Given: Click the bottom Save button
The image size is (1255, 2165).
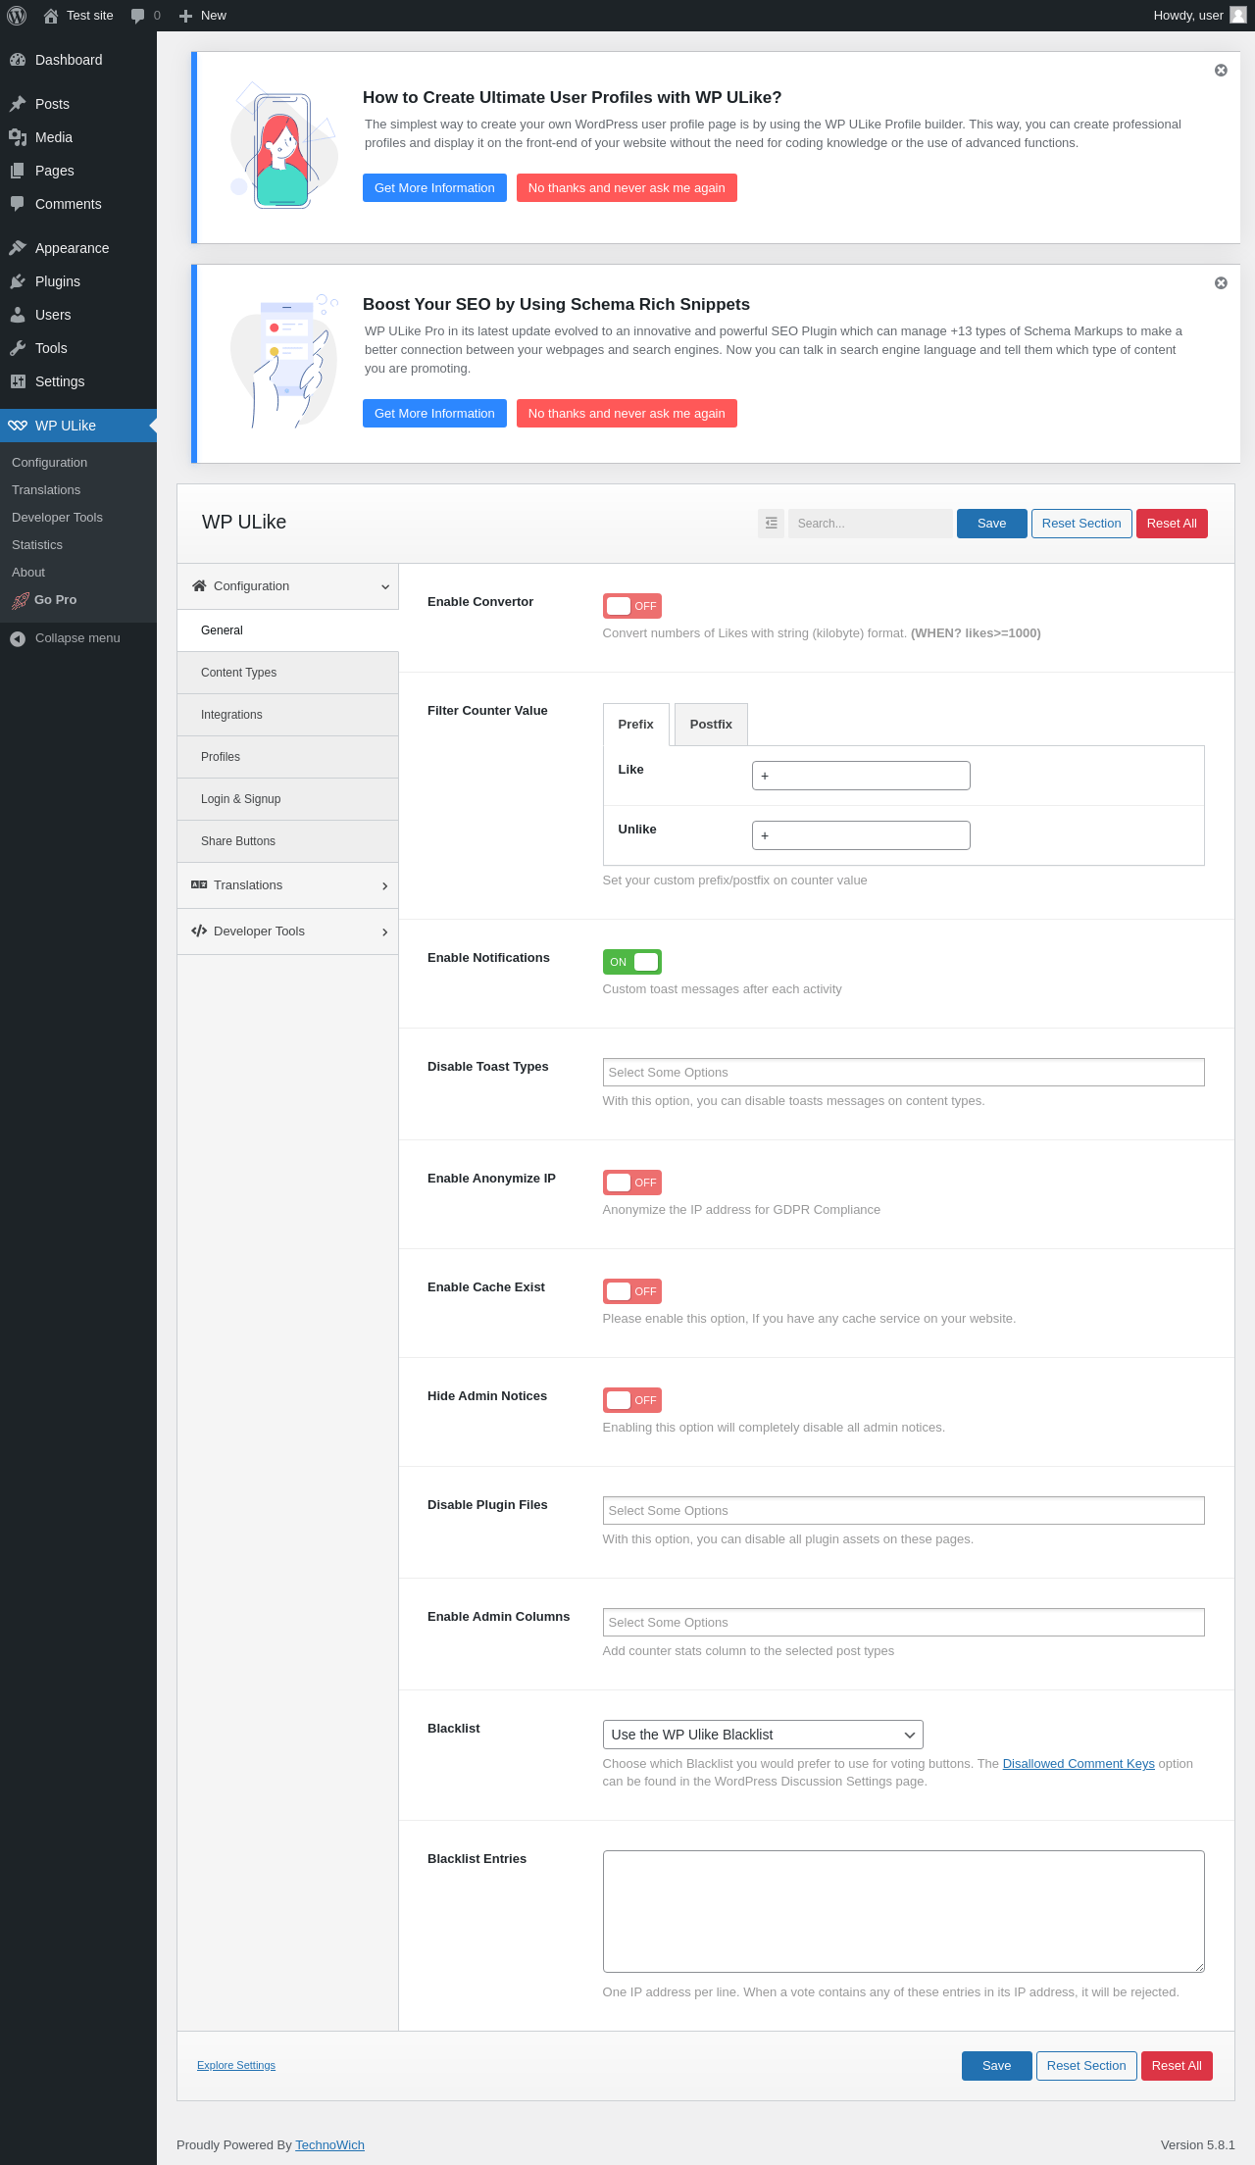Looking at the screenshot, I should point(997,2066).
